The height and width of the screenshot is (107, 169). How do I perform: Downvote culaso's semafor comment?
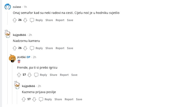coord(25,20)
